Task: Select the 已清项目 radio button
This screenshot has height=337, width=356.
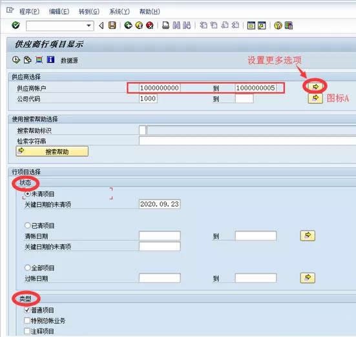Action: tap(28, 225)
